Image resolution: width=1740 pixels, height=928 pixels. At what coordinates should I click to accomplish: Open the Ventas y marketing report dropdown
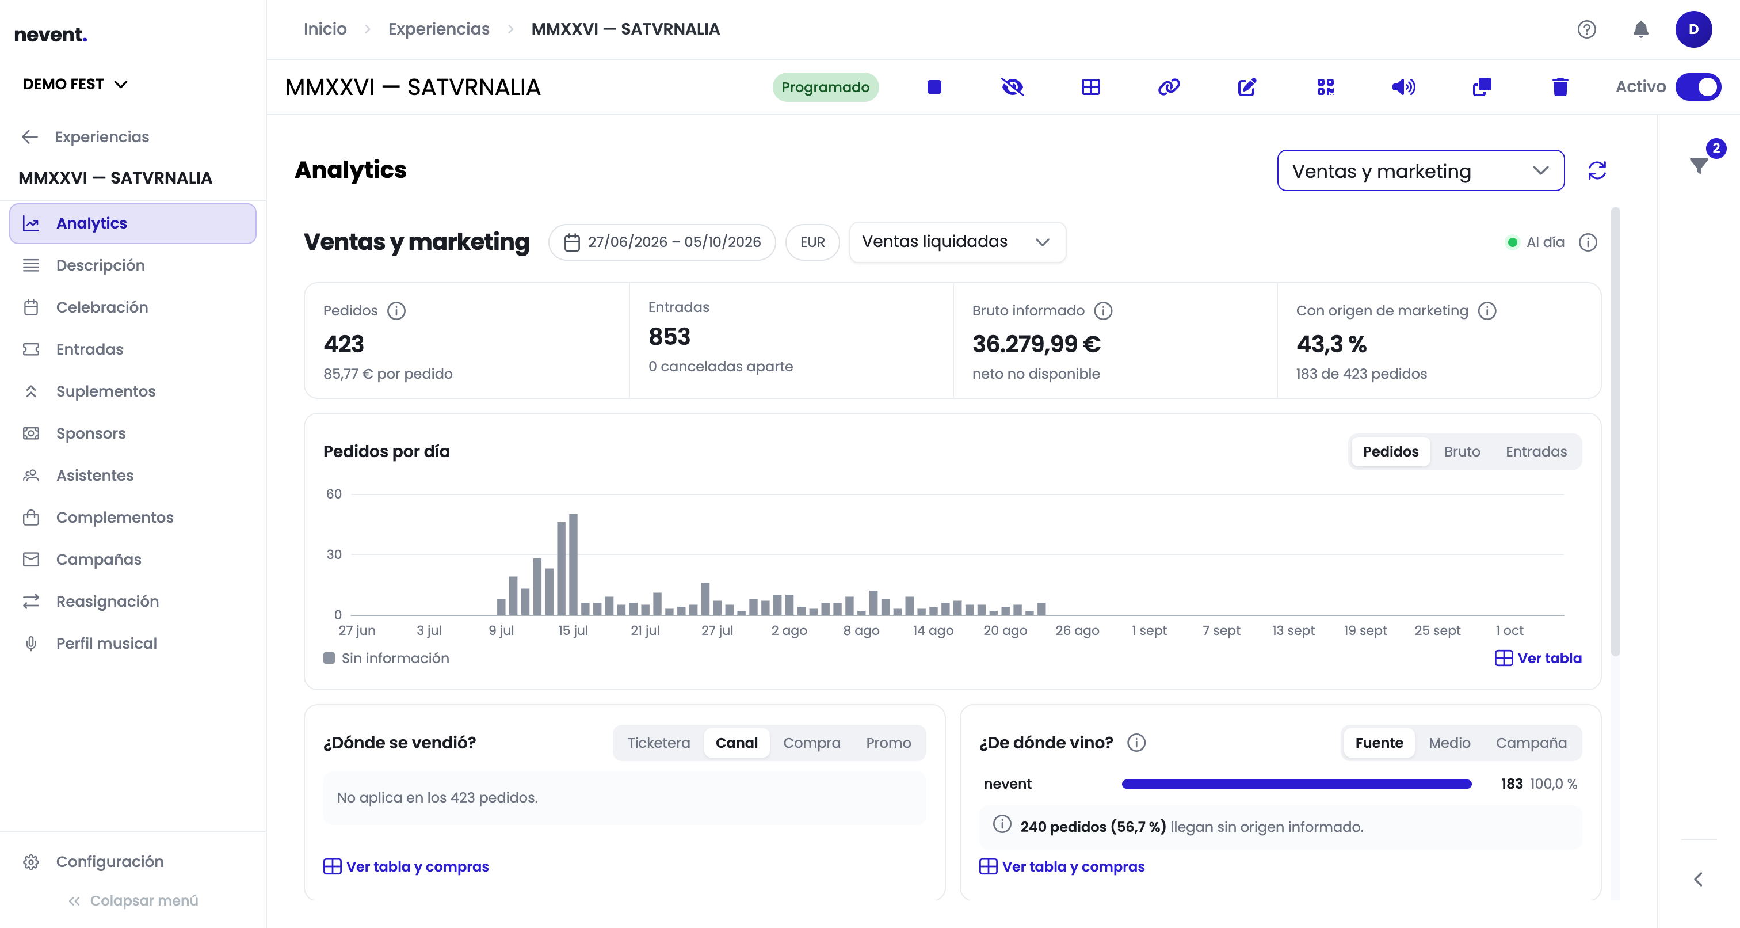[1421, 171]
